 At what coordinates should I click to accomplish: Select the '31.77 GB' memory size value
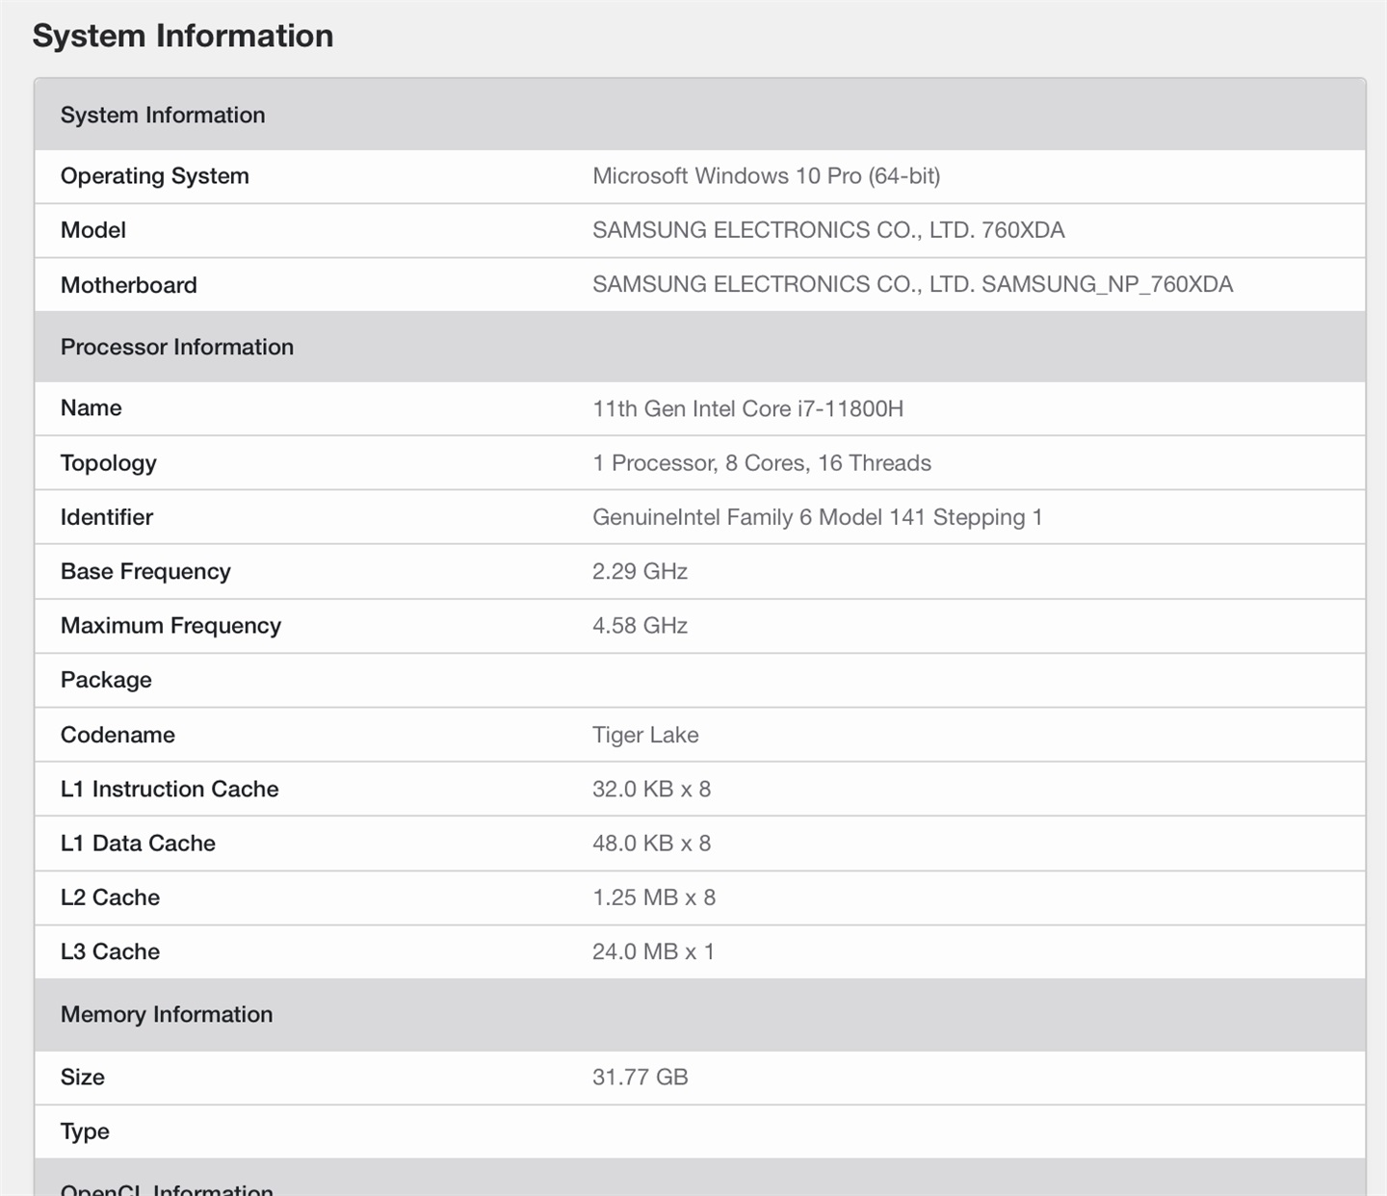[x=641, y=1077]
